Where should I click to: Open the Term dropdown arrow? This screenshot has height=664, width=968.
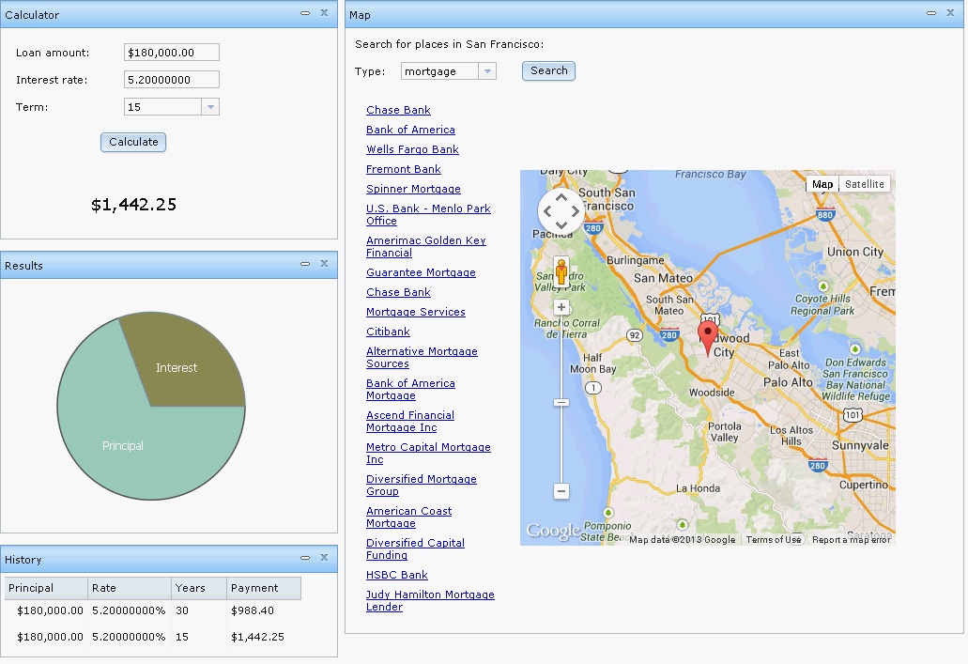pyautogui.click(x=210, y=107)
